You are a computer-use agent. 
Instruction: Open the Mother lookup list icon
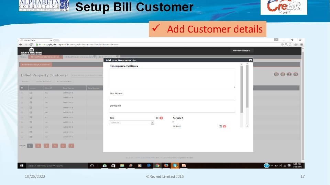tap(221, 126)
